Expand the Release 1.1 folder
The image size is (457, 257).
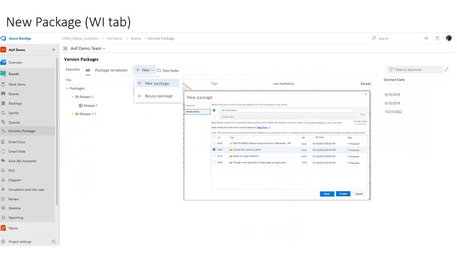[x=72, y=114]
